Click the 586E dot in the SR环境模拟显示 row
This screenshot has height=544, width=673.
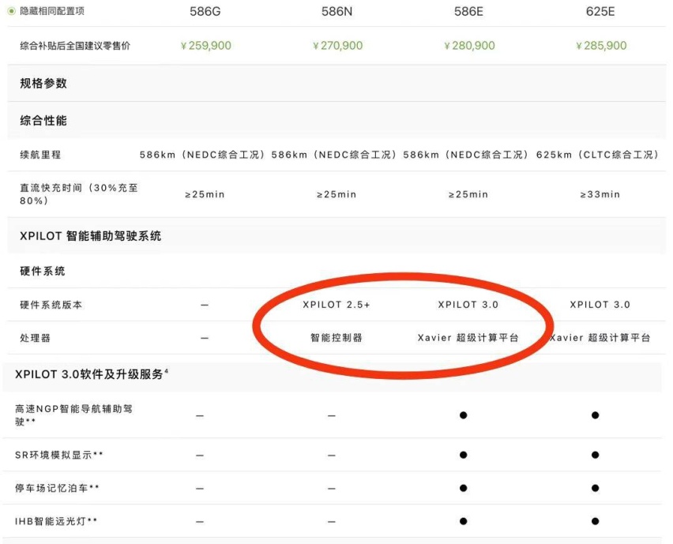click(x=463, y=455)
